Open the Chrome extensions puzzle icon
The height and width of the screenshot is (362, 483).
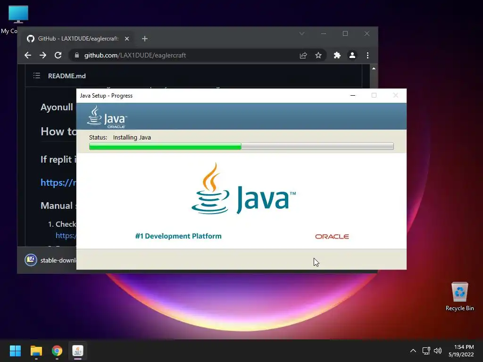[x=337, y=55]
